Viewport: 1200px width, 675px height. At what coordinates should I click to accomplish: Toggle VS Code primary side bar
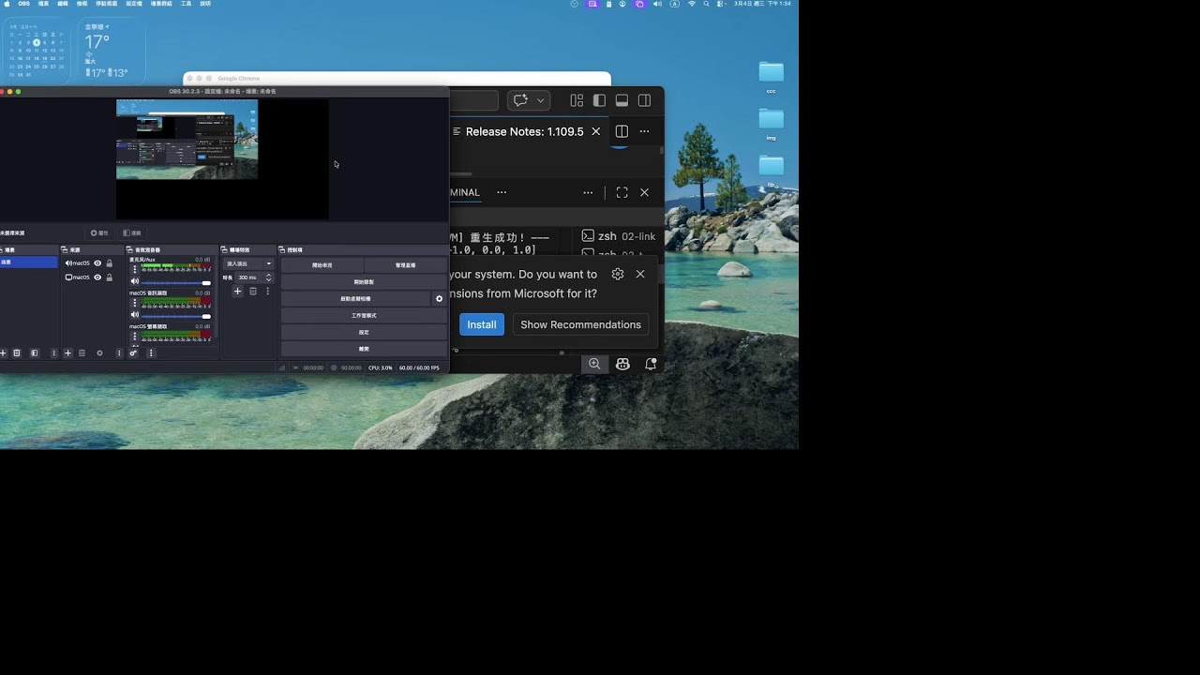click(x=599, y=100)
